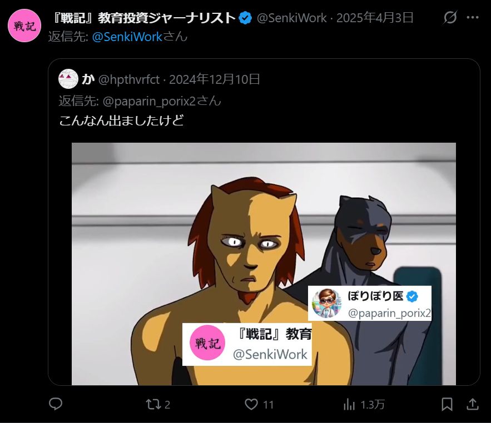Screen dimensions: 491x423
Task: Repost this tweet with retweet icon
Action: click(153, 405)
